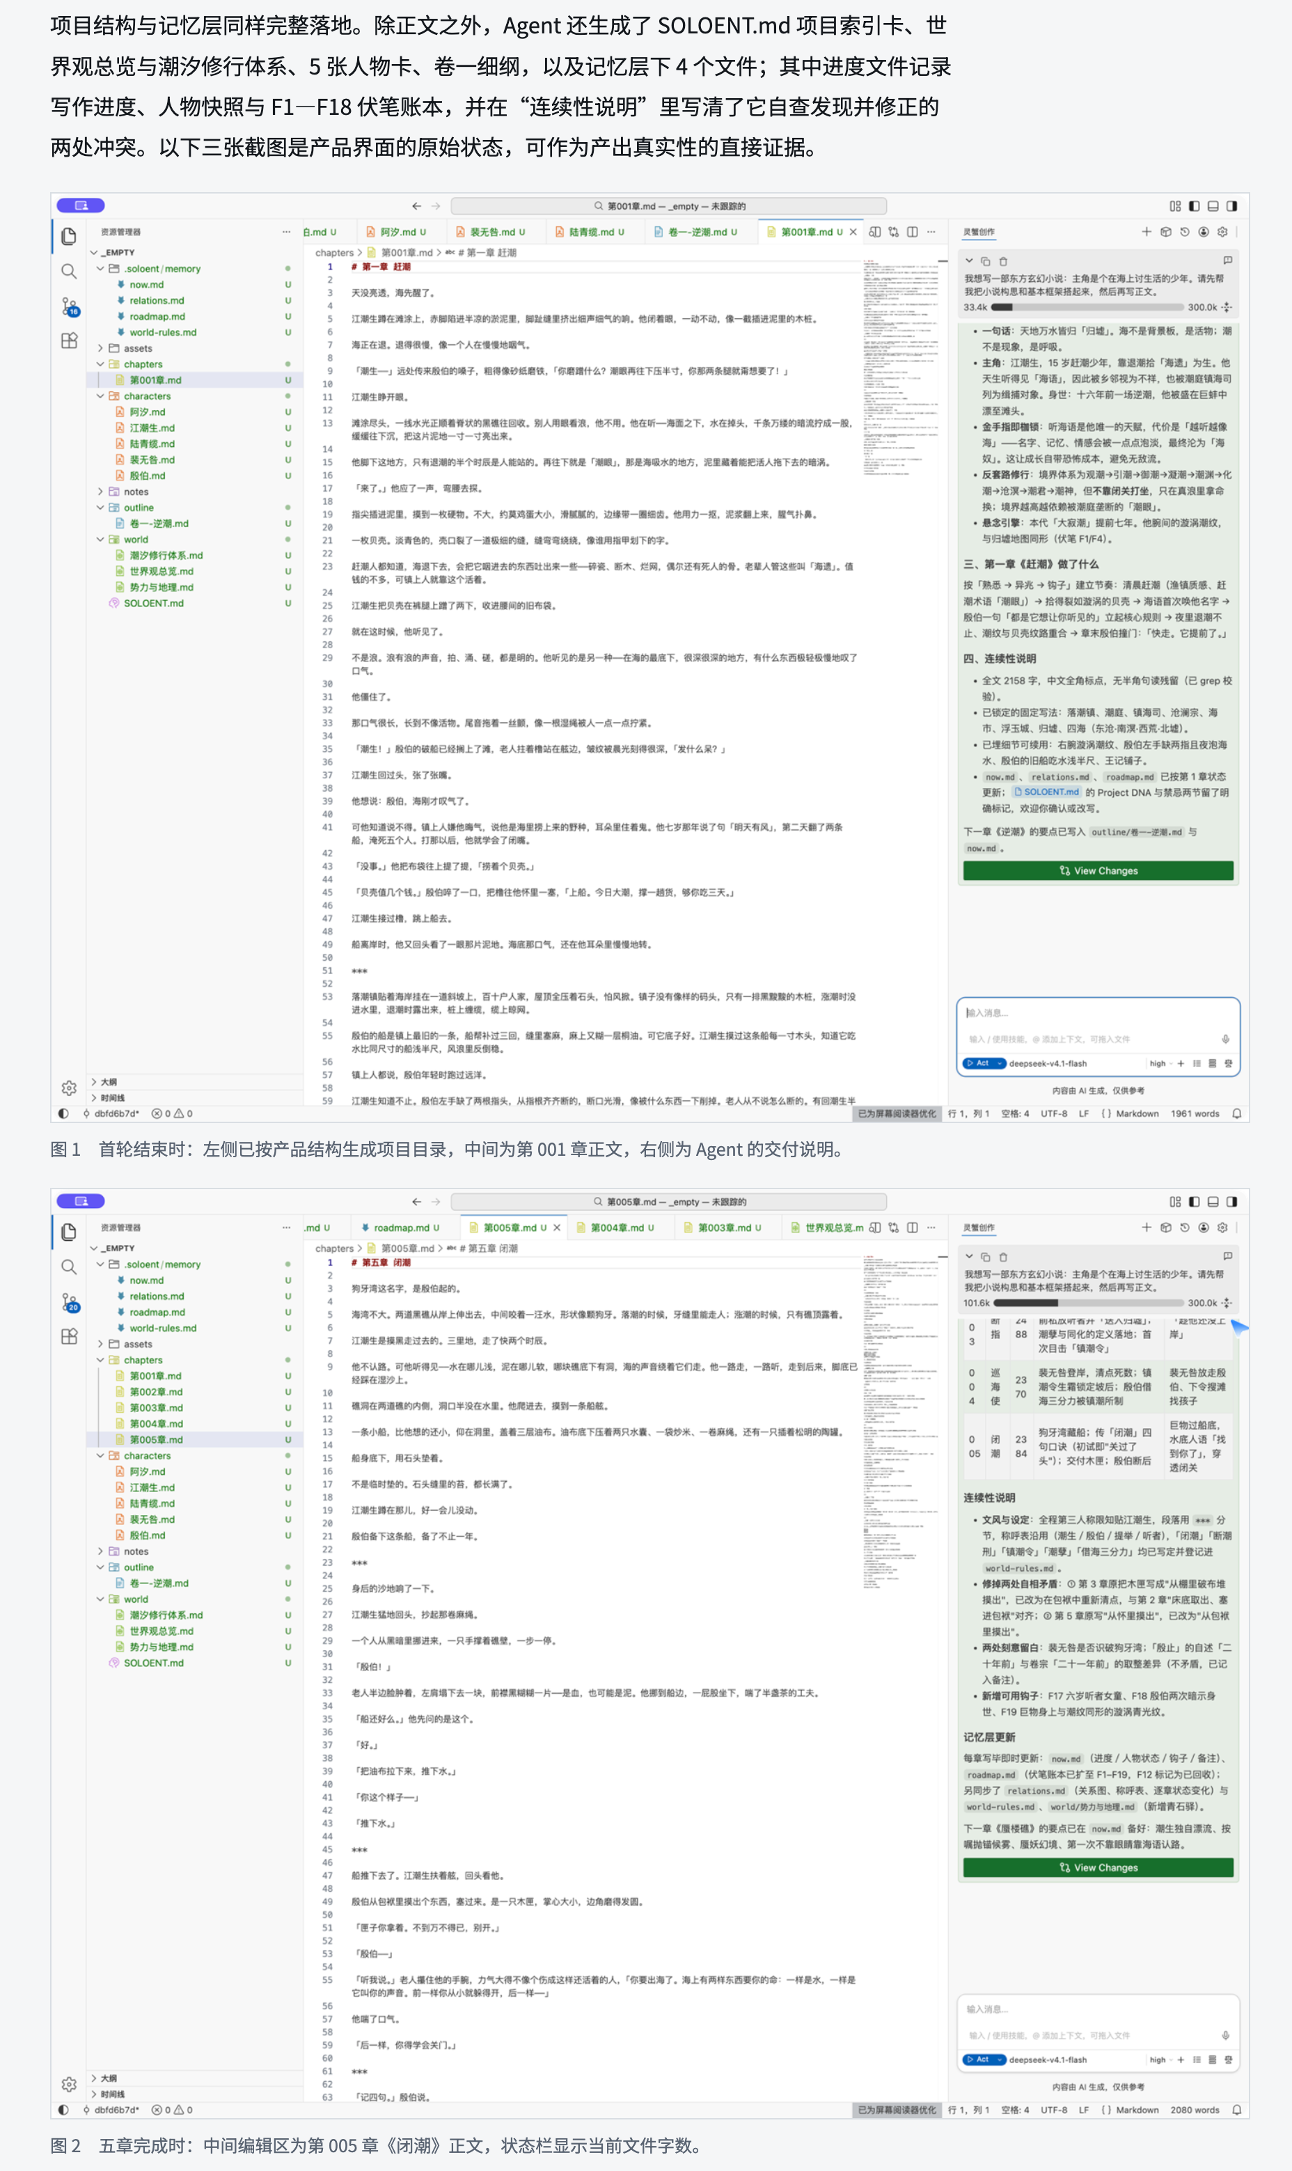Start new chat with plus icon in Figure 1 灵蟹创作 header
Viewport: 1292px width, 2171px height.
tap(1147, 232)
